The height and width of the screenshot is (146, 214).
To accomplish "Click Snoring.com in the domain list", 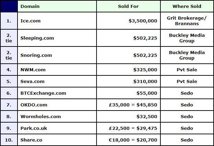I will [36, 55].
